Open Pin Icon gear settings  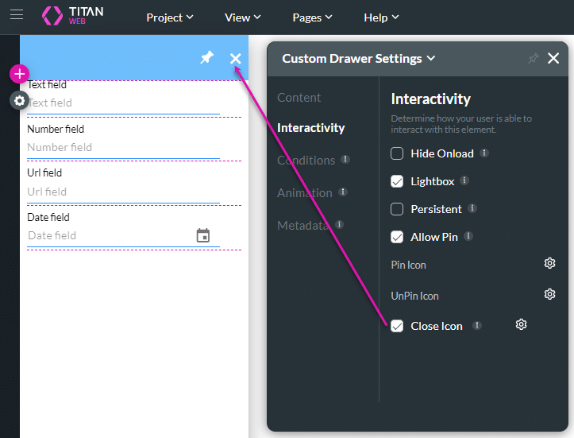(x=549, y=264)
